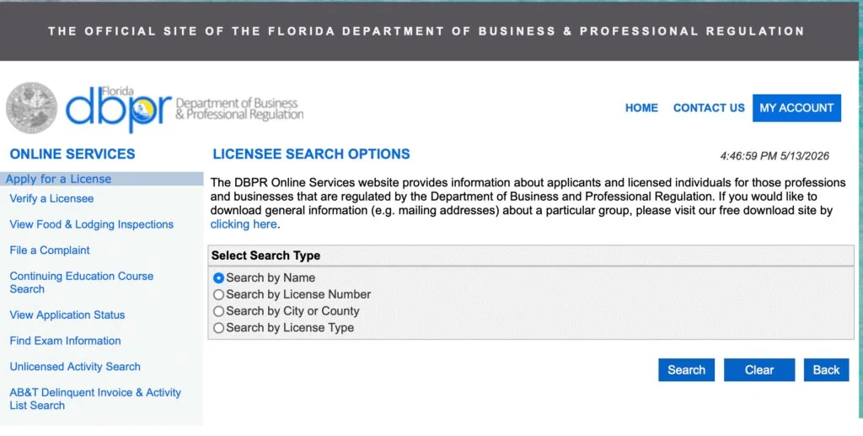Click the blue Search button
Image resolution: width=863 pixels, height=436 pixels.
pyautogui.click(x=686, y=370)
